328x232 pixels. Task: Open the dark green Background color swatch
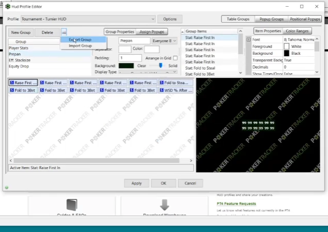point(126,66)
